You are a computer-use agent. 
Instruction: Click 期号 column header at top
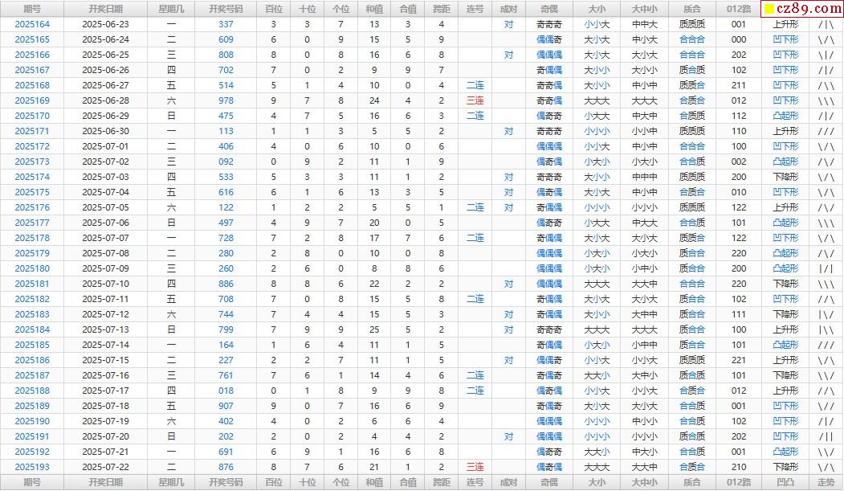tap(32, 9)
